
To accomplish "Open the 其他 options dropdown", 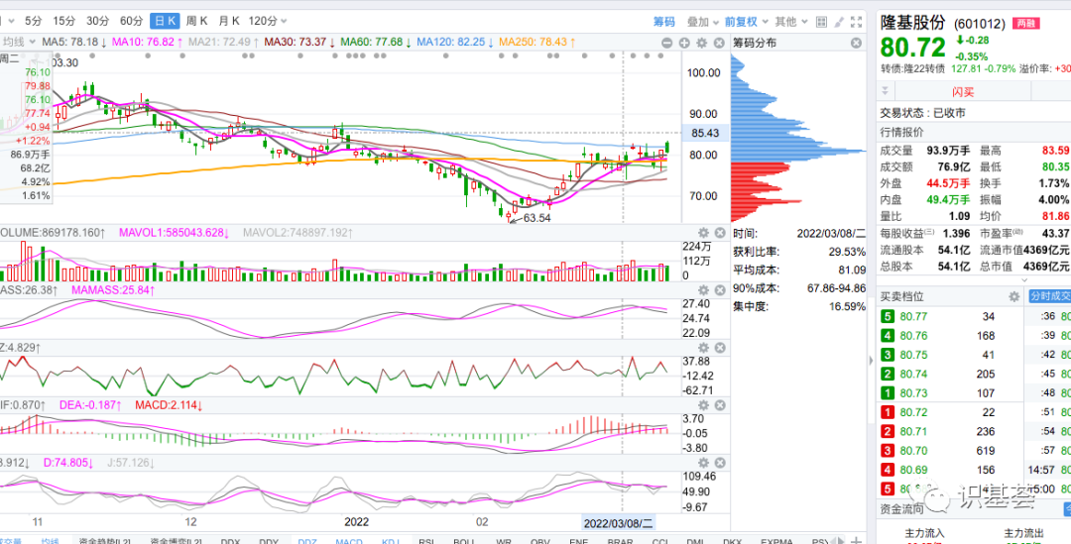I will (x=791, y=21).
